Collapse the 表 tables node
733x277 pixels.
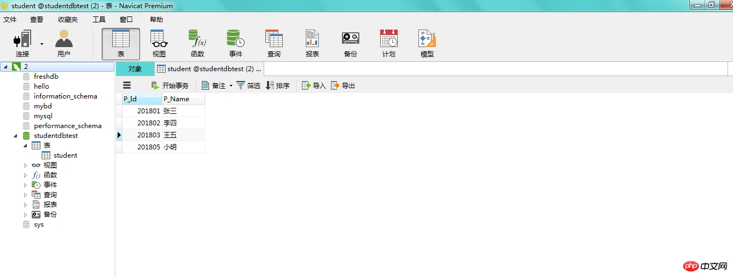pyautogui.click(x=25, y=146)
